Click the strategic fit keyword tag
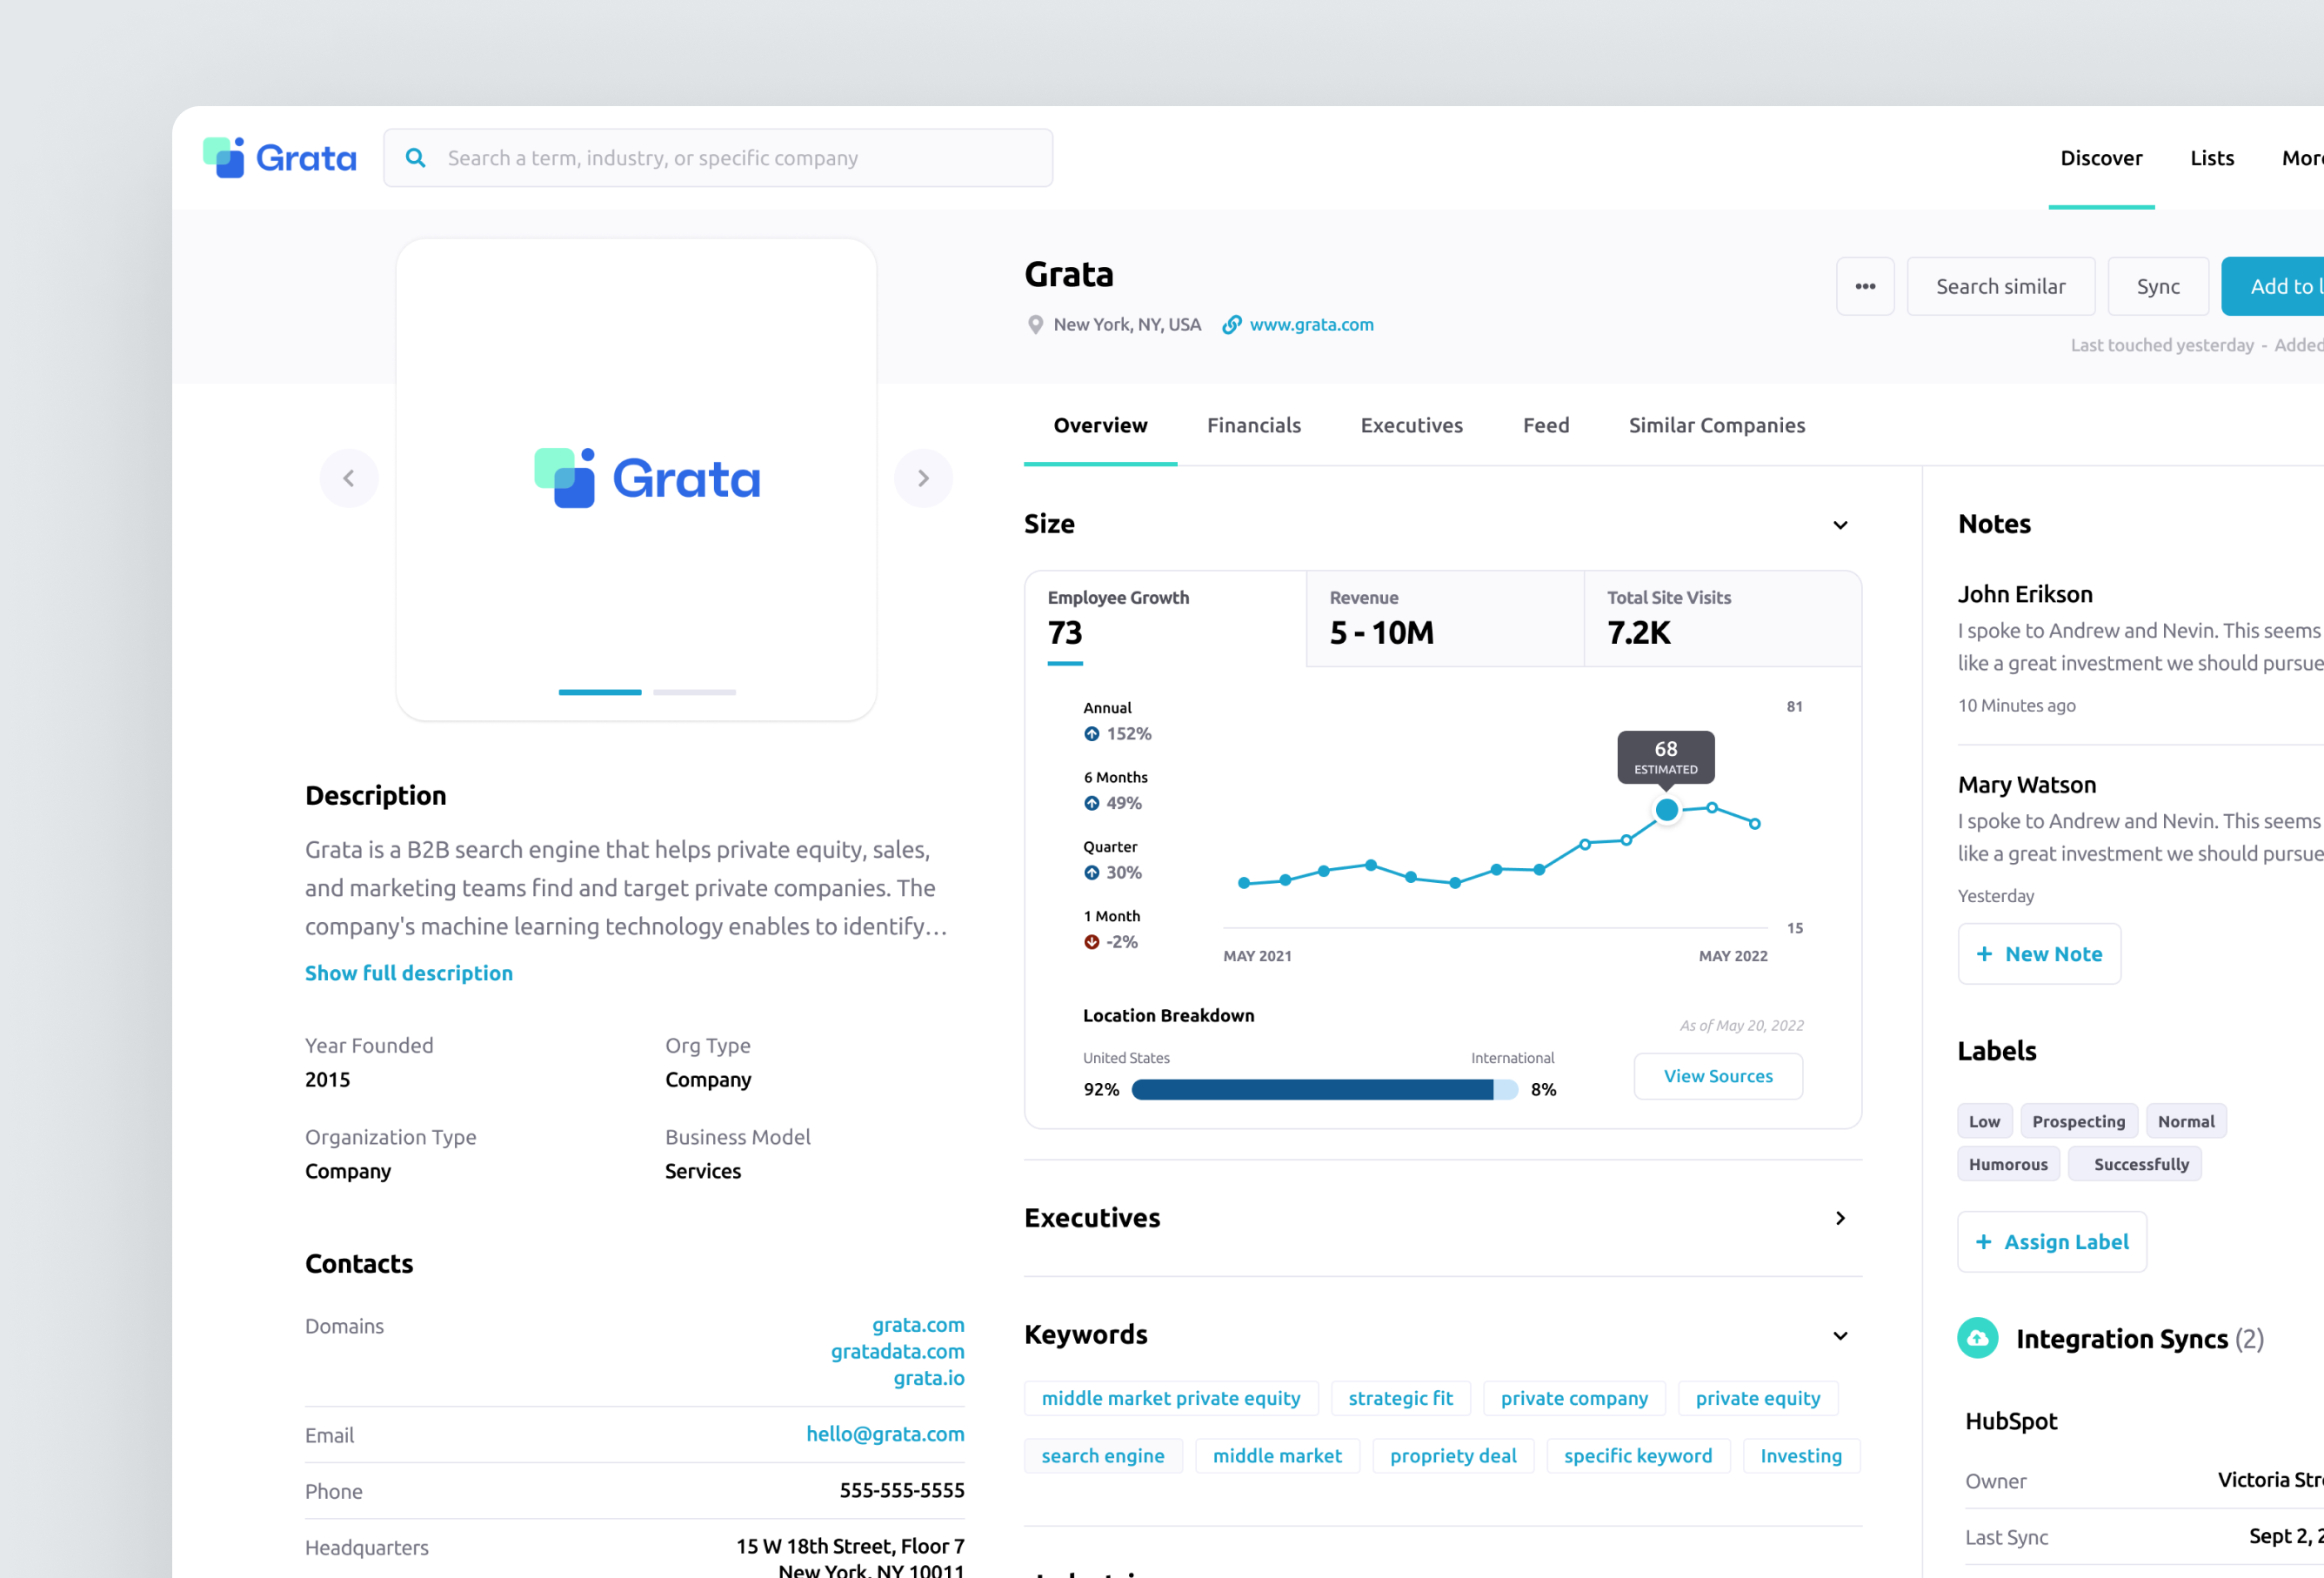 pyautogui.click(x=1400, y=1399)
